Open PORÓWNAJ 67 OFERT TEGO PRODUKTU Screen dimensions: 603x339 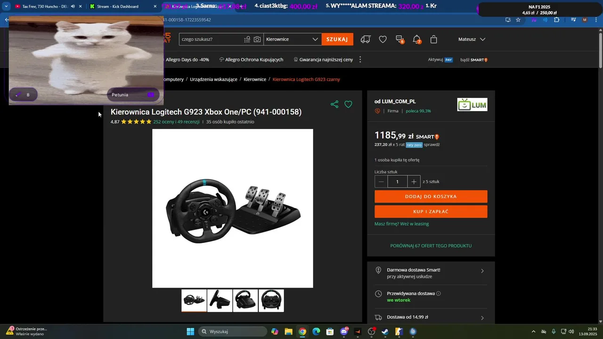(x=431, y=246)
